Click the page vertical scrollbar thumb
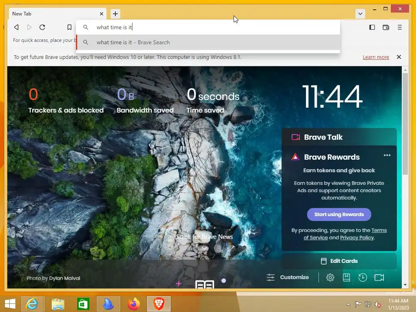416x312 pixels. click(x=405, y=123)
